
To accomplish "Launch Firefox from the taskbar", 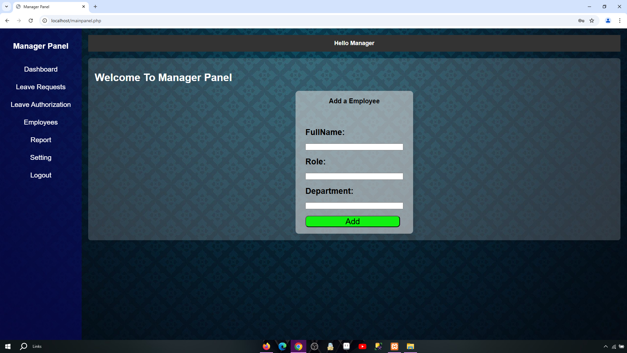I will click(266, 346).
